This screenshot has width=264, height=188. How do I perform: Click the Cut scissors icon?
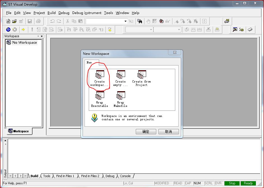[x=67, y=21]
